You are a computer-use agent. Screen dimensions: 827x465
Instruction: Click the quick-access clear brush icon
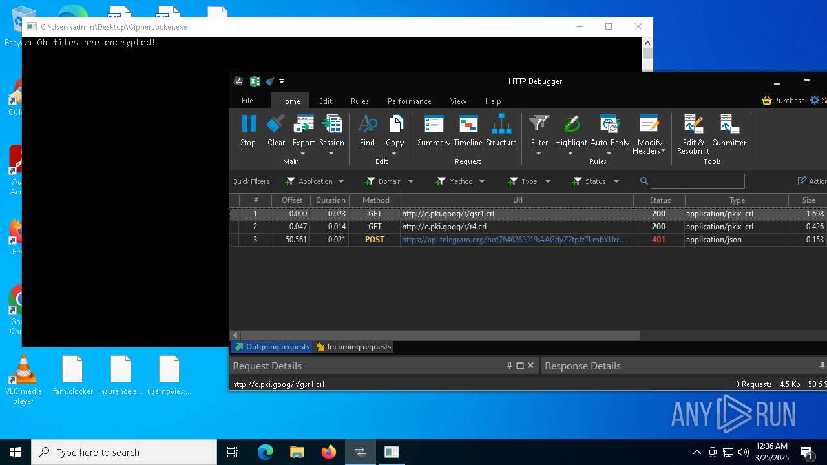point(269,81)
